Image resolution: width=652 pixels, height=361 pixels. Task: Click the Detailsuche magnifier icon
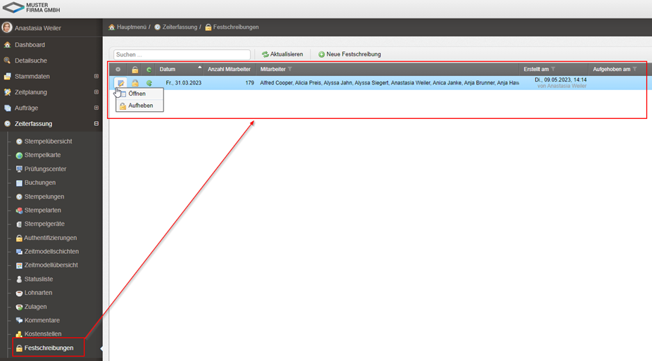pos(8,61)
